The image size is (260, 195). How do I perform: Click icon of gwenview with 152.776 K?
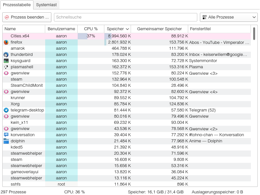tap(6, 73)
